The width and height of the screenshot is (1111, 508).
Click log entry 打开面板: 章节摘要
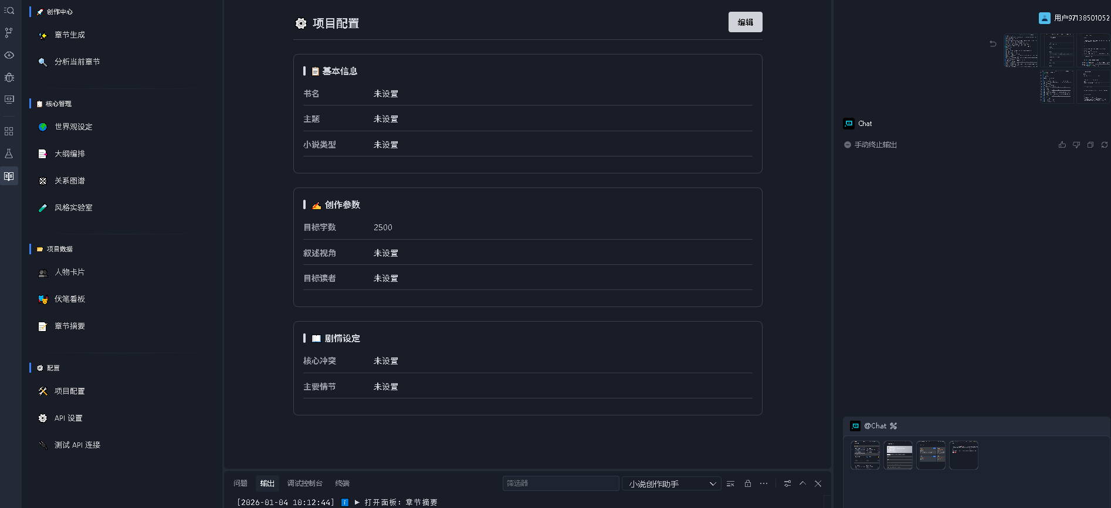pos(401,502)
